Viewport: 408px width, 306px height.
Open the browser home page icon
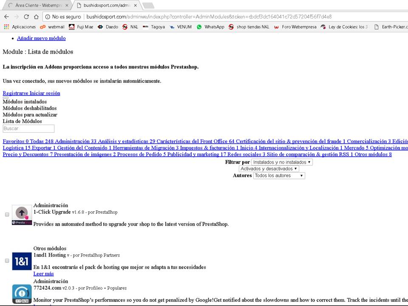(x=36, y=17)
